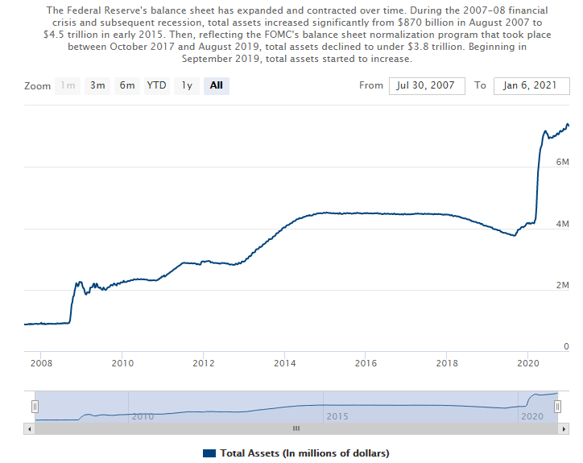This screenshot has height=463, width=583.
Task: Edit the From date field
Action: (x=427, y=85)
